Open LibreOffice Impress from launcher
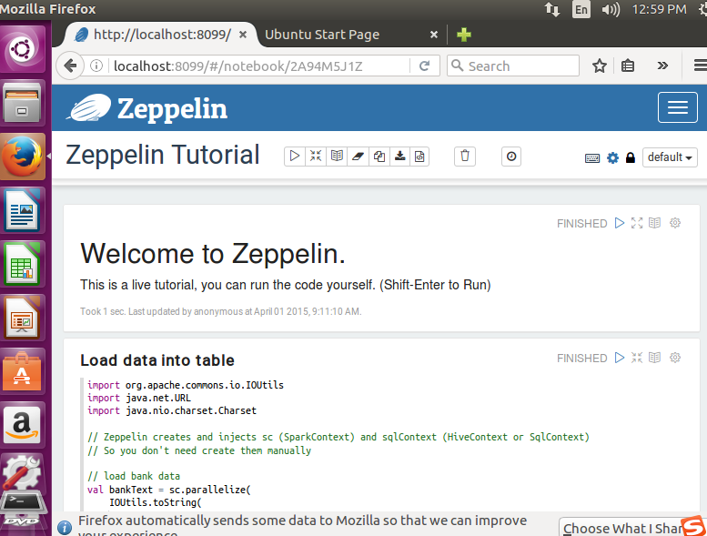 [23, 318]
